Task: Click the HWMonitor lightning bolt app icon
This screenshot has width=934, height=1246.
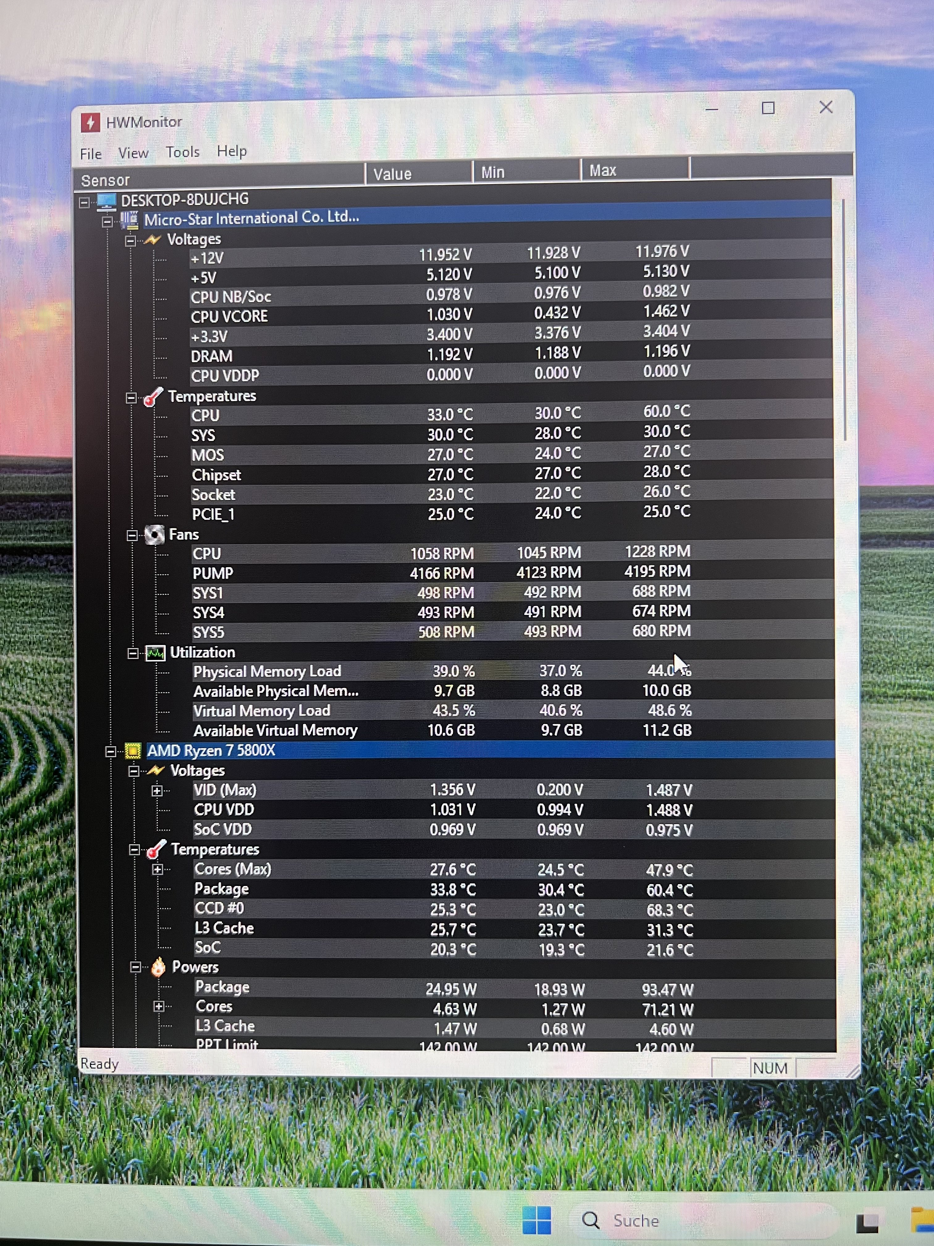Action: tap(90, 122)
